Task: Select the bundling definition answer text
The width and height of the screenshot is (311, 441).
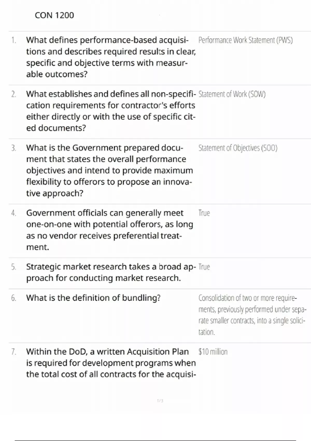Action: pyautogui.click(x=252, y=315)
